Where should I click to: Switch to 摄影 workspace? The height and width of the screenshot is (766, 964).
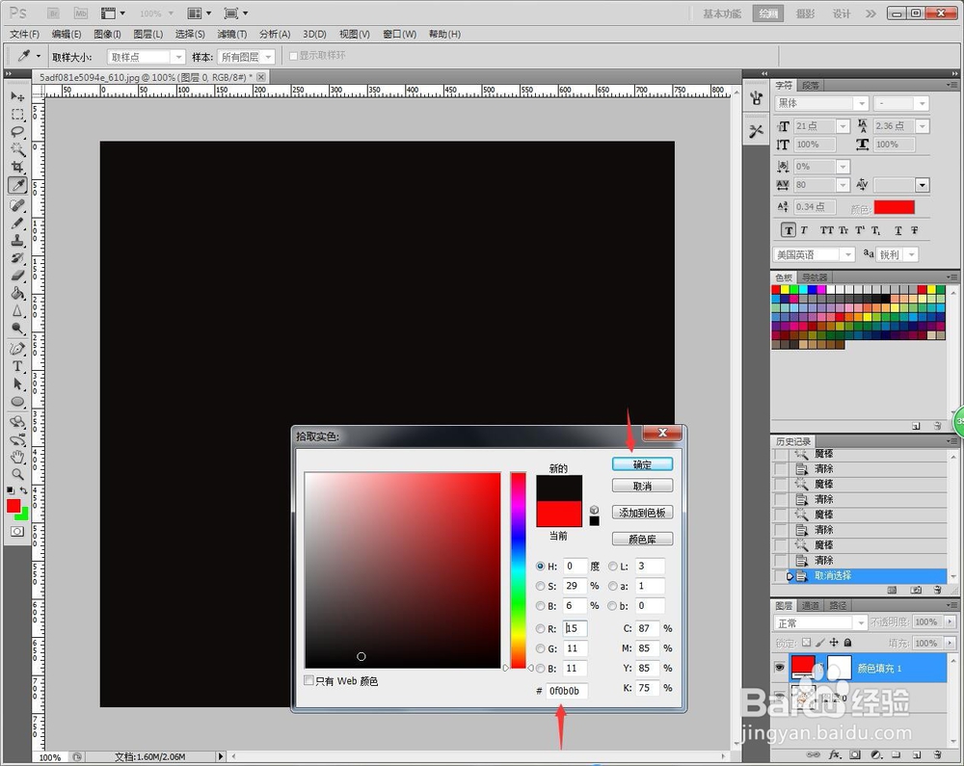805,13
